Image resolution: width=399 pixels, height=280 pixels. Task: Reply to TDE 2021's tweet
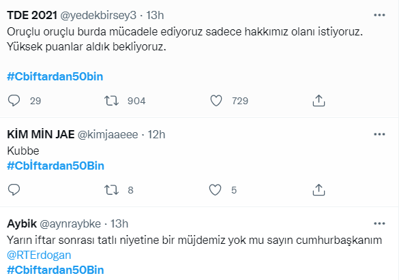coord(14,101)
